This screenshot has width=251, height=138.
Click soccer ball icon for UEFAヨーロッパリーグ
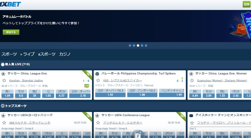click(3, 116)
